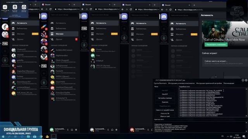Open user settings gear in the window listing Nae
This screenshot has height=139, width=248.
tap(116, 130)
